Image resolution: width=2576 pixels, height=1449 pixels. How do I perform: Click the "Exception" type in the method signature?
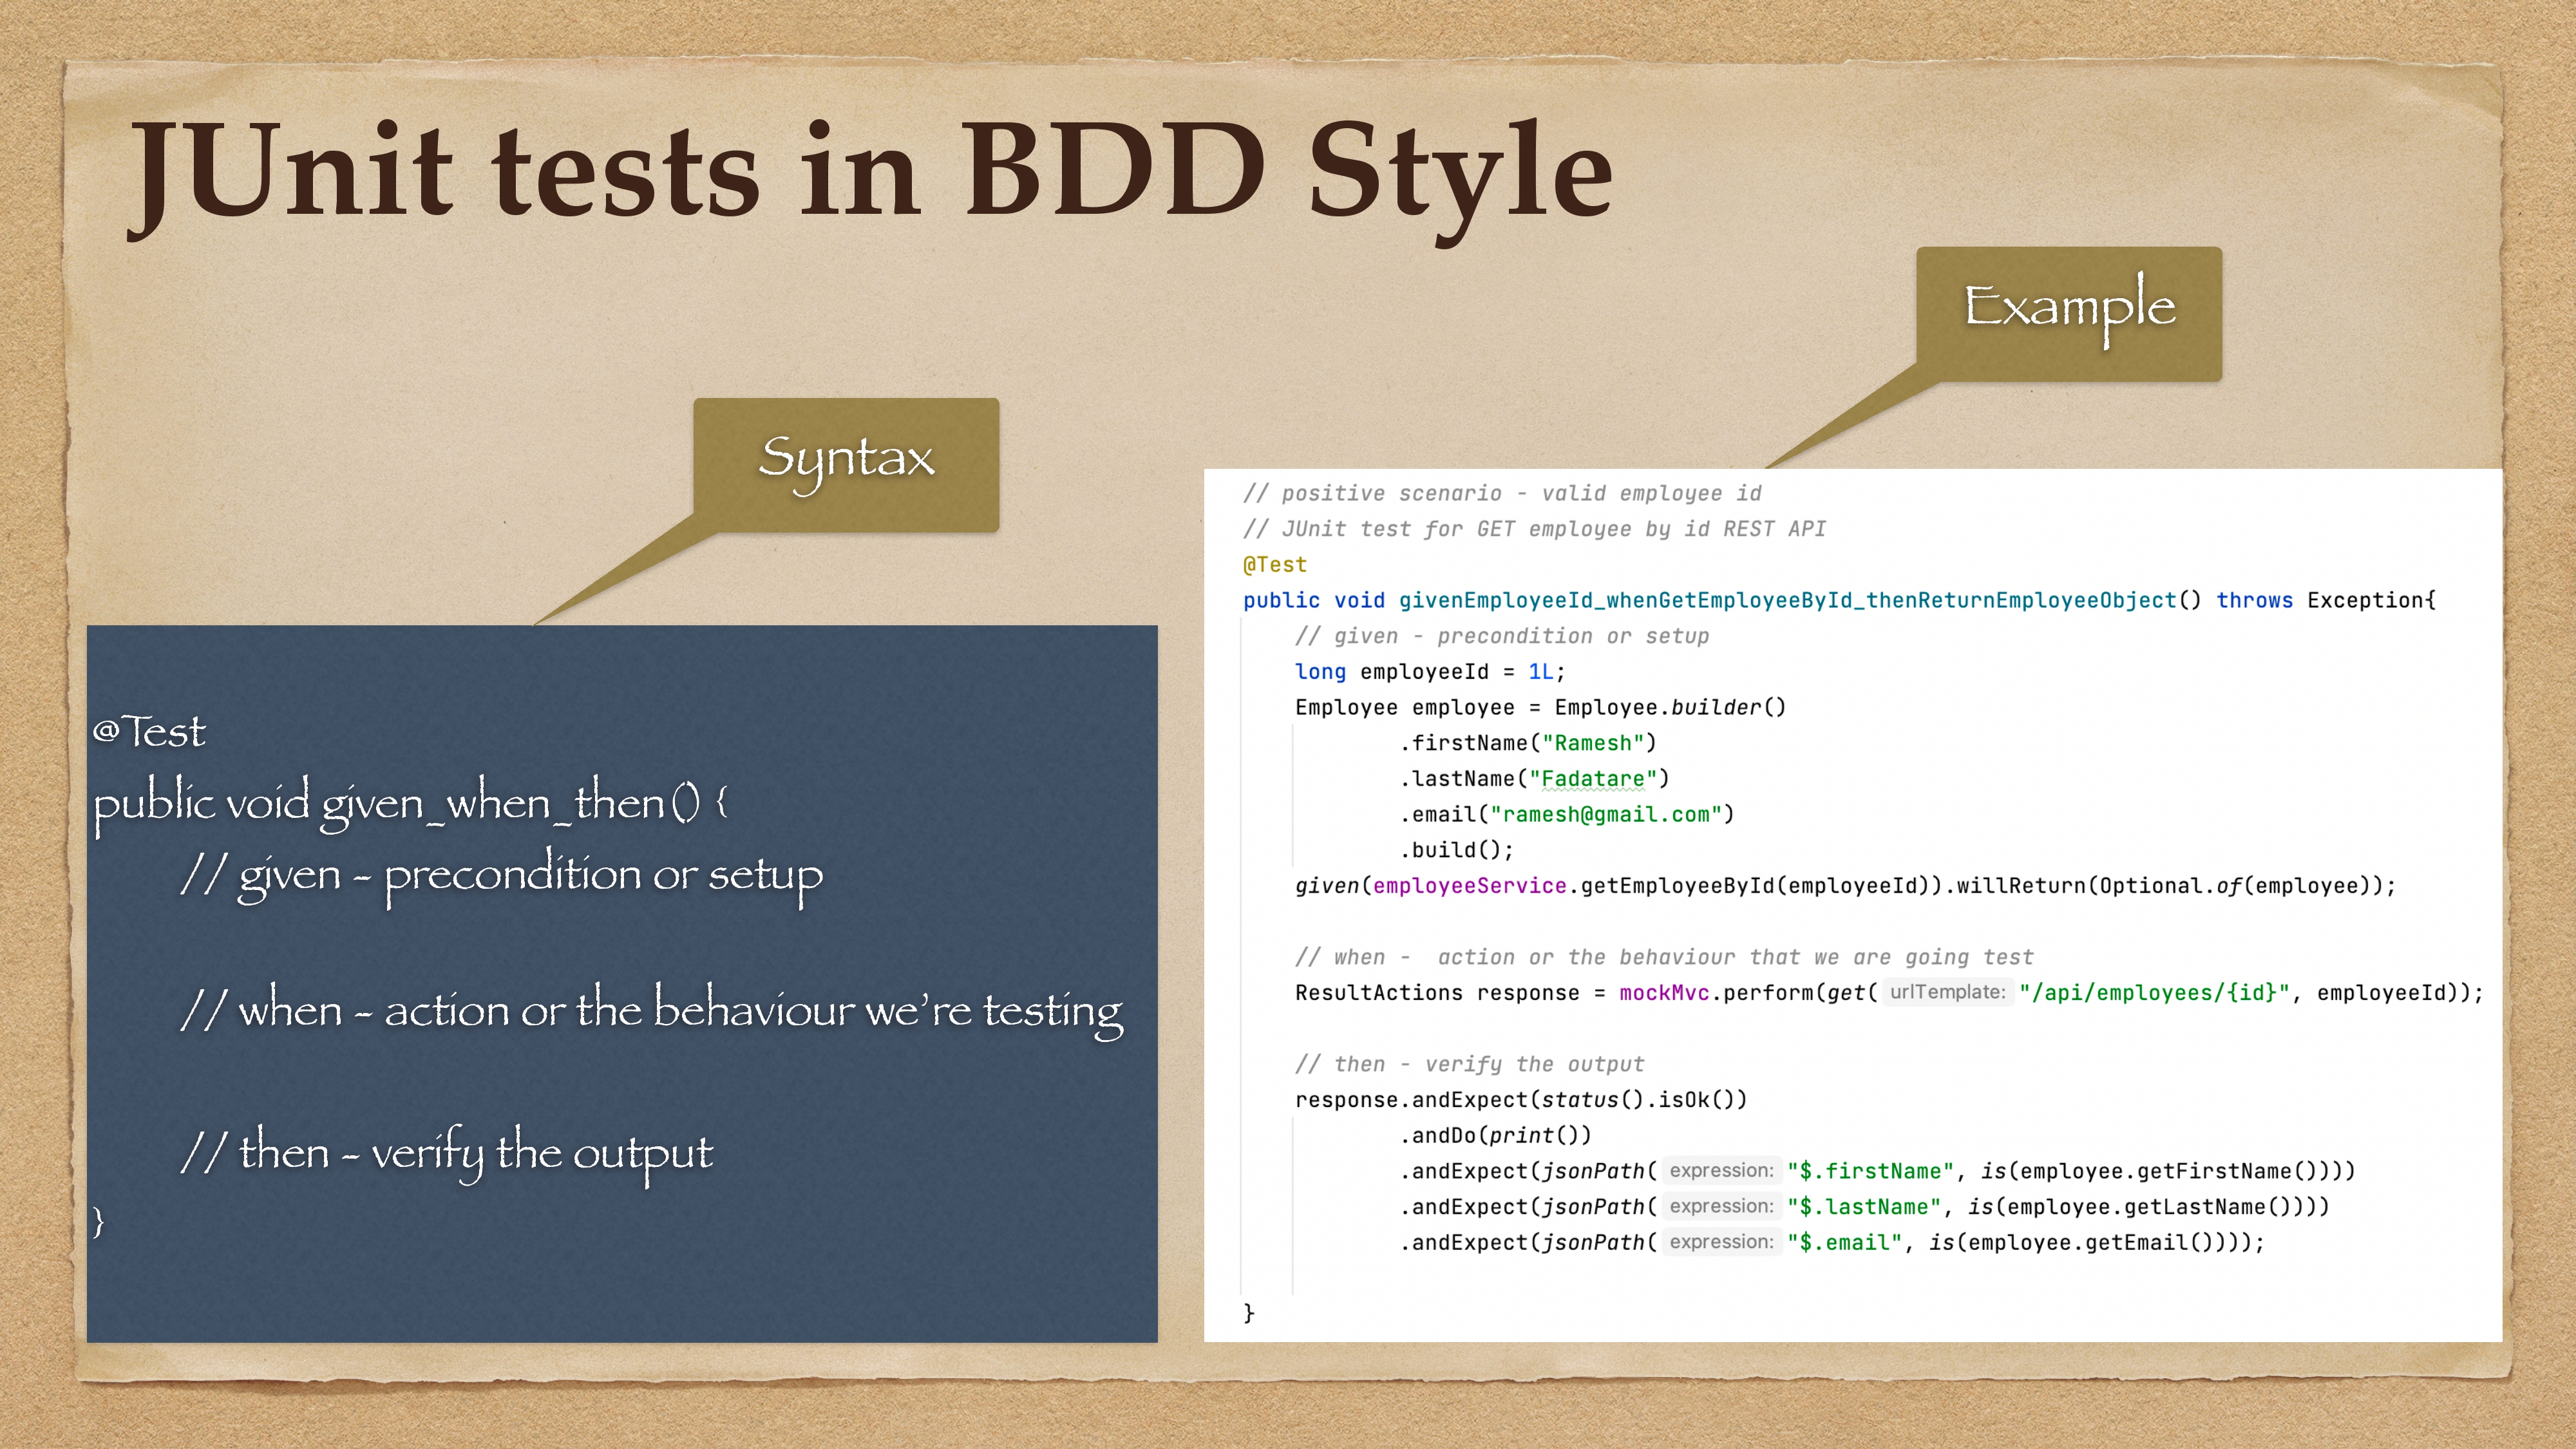tap(2365, 601)
